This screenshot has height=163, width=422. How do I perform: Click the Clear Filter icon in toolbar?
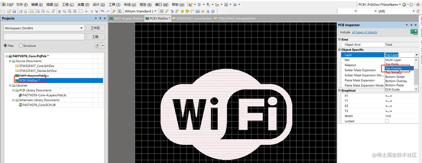pyautogui.click(x=97, y=11)
